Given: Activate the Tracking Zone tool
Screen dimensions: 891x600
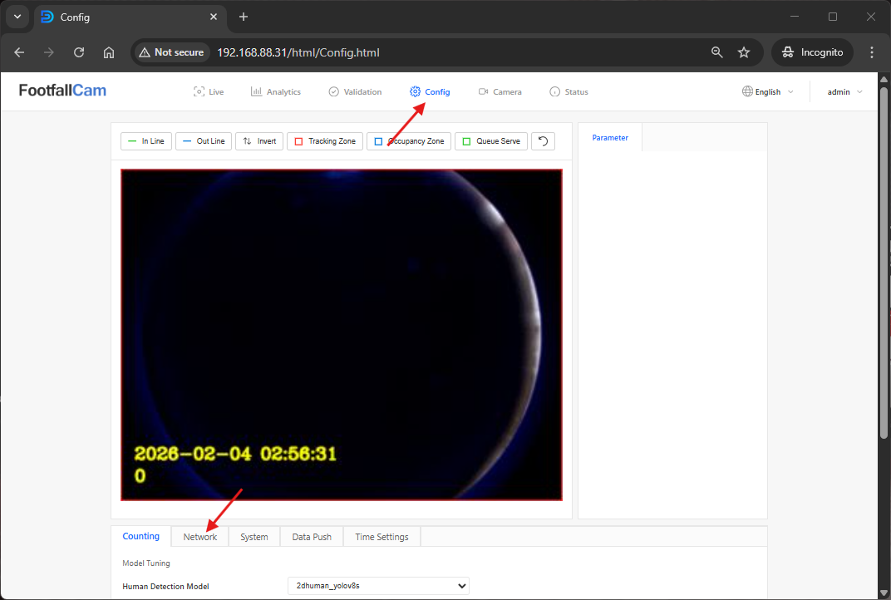Looking at the screenshot, I should 325,141.
